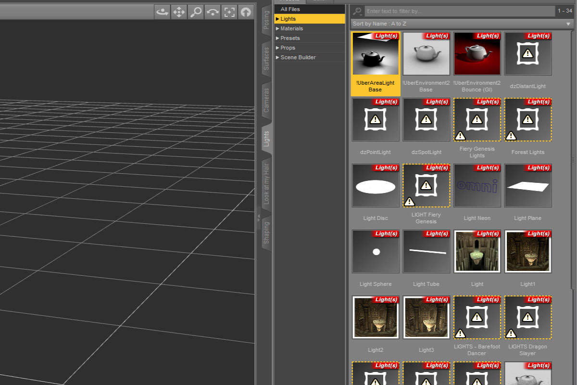The height and width of the screenshot is (385, 577).
Task: Click the filter text search field
Action: 460,11
